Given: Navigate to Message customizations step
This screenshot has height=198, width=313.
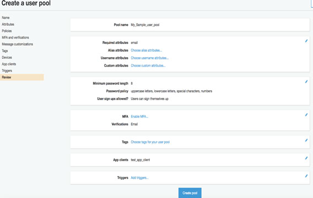Looking at the screenshot, I should tap(18, 44).
